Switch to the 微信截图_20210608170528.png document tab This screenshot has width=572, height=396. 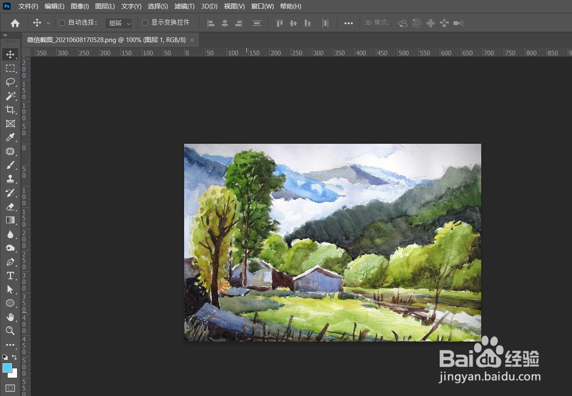pyautogui.click(x=106, y=40)
